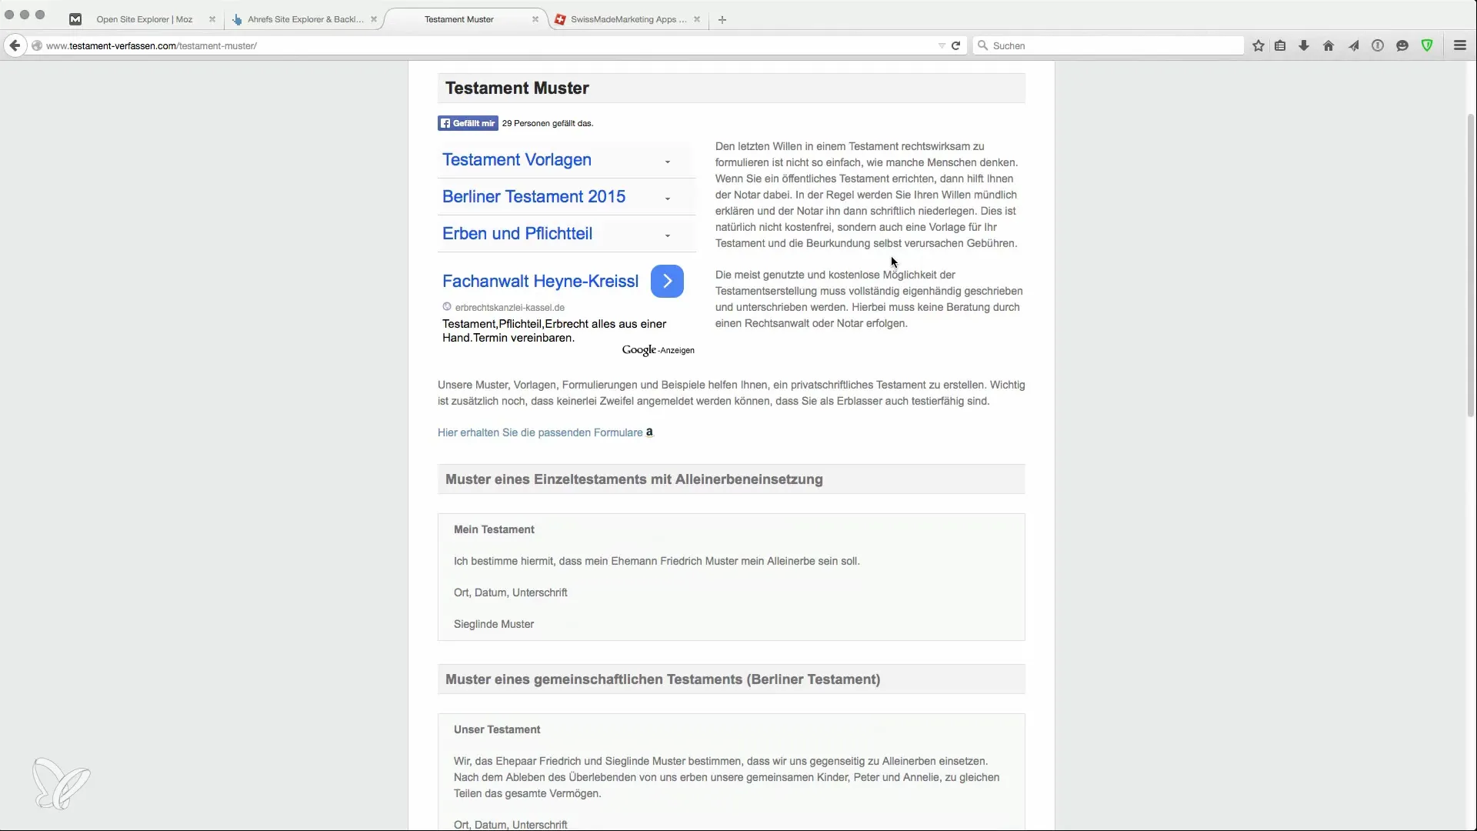Open the hamburger browser menu

pos(1460,45)
